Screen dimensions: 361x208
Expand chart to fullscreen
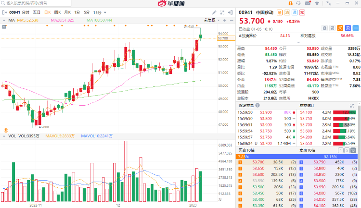(x=222, y=12)
